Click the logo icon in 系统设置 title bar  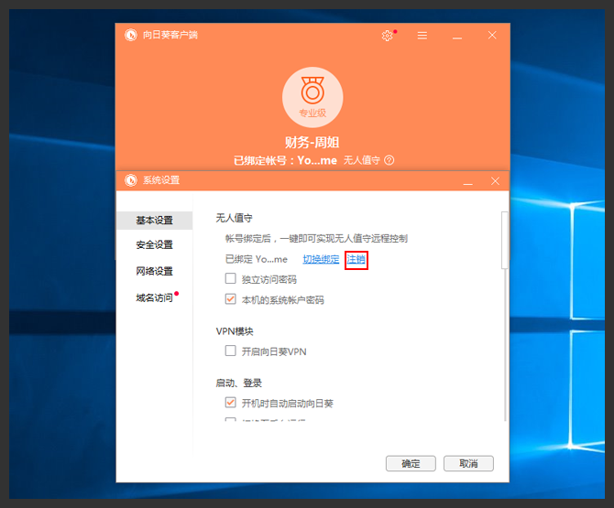131,180
